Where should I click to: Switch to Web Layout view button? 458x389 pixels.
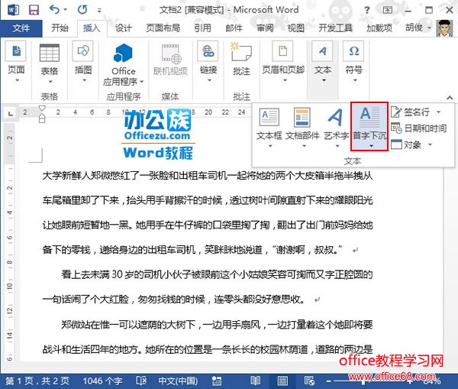coord(309,381)
